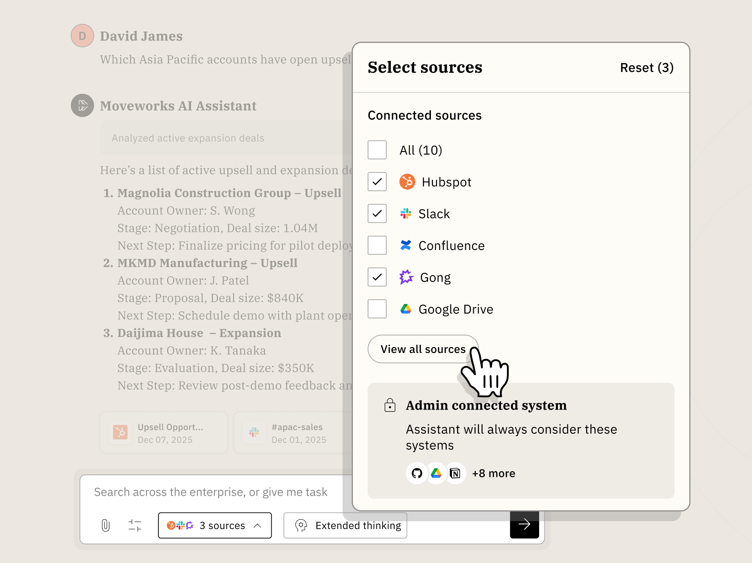Click the Google Drive icon in admin systems

pos(436,473)
